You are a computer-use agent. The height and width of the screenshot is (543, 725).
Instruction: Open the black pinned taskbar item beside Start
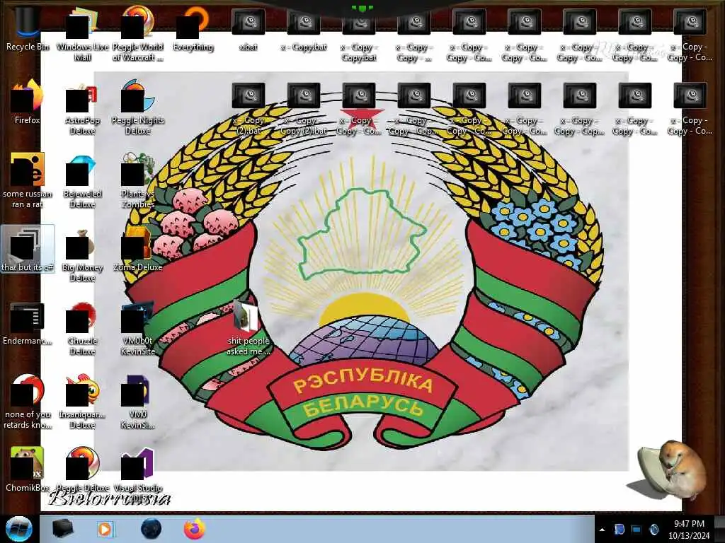(62, 529)
